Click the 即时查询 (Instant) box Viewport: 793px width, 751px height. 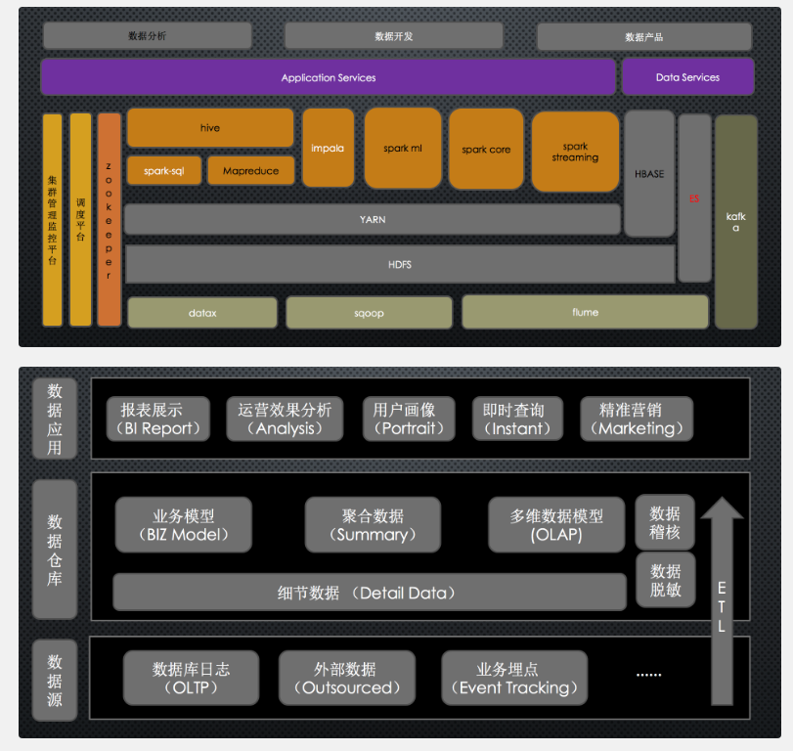click(x=517, y=419)
